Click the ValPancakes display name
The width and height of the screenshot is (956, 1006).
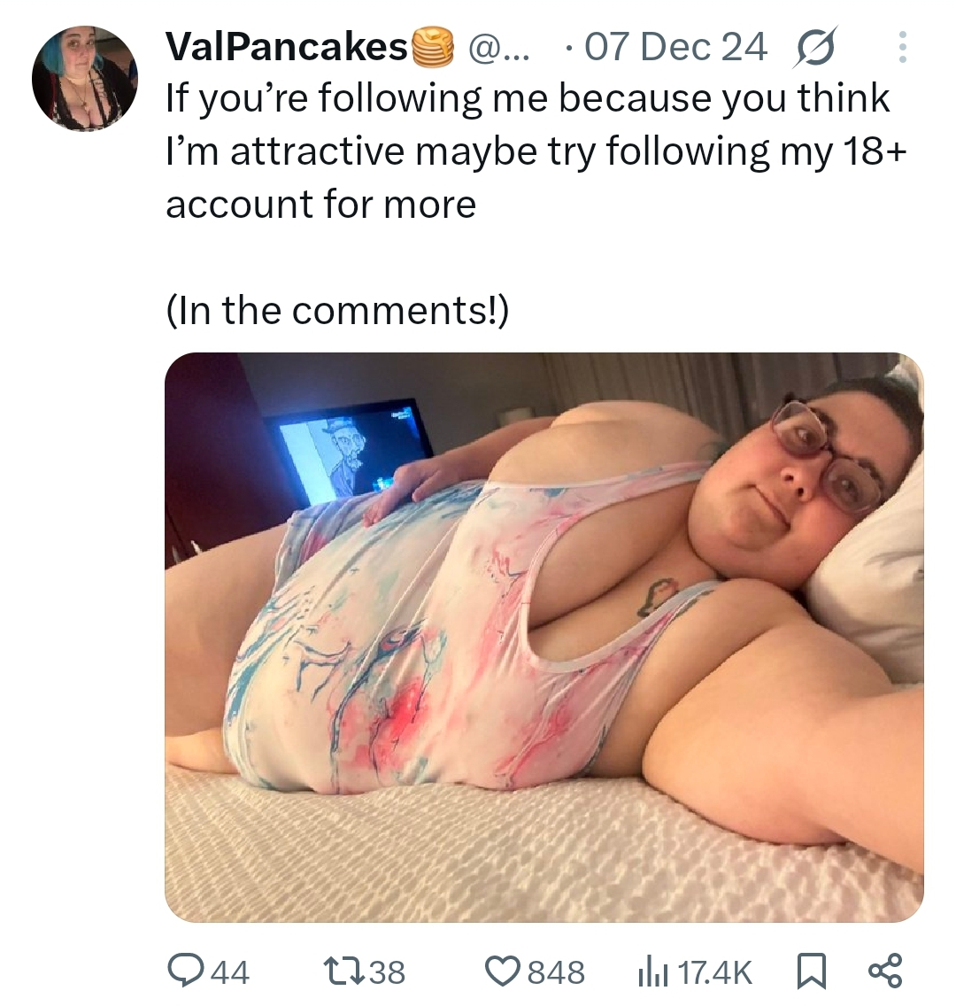click(288, 47)
